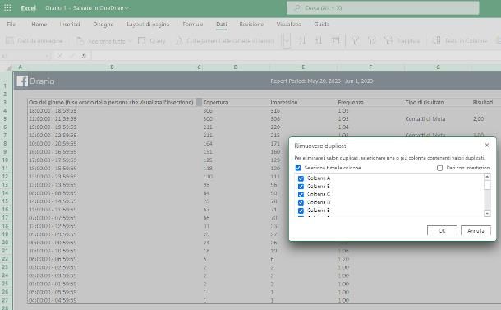
Task: Click scroll down arrow in column list
Action: coord(487,213)
